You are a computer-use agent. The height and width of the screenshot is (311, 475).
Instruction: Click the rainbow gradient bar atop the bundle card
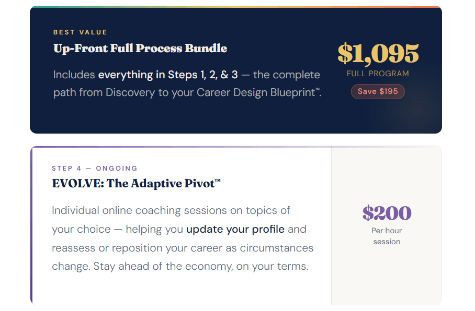point(235,7)
